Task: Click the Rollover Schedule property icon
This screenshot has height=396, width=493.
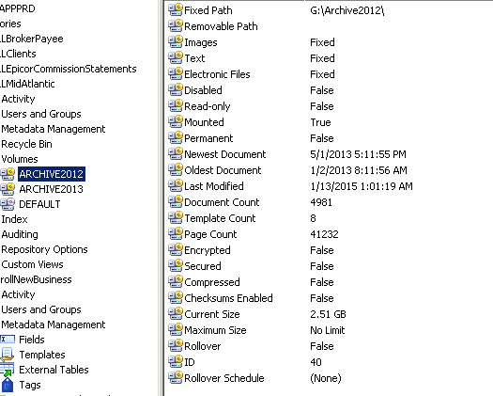Action: pos(176,377)
